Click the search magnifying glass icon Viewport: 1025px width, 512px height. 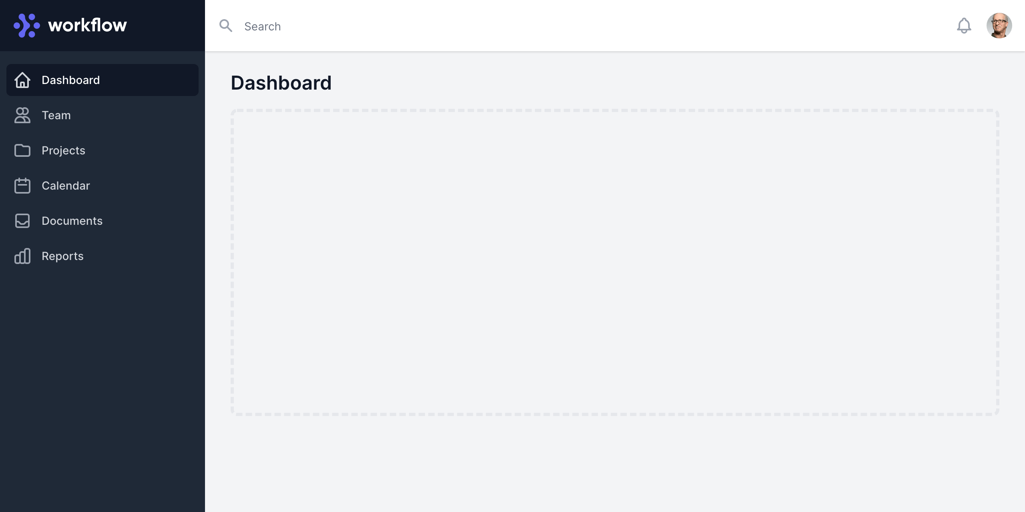pos(226,26)
